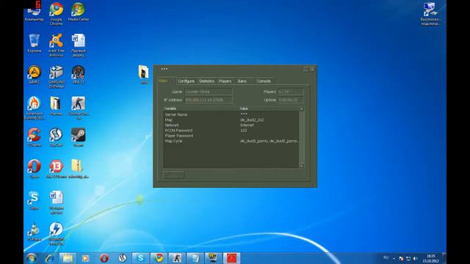Viewport: 470px width, 264px height.
Task: Open the Recycle Bin desktop icon
Action: [35, 43]
